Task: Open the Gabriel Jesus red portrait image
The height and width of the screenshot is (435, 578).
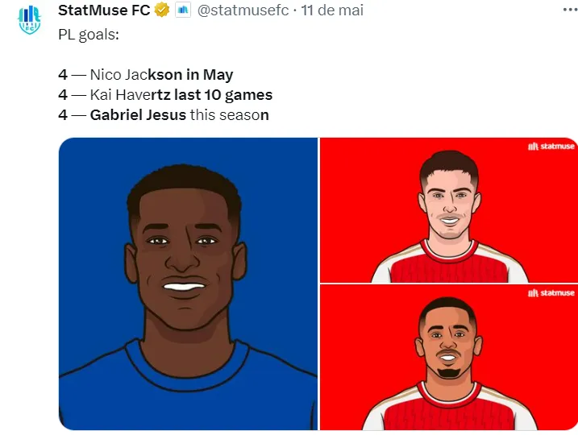Action: click(x=448, y=358)
